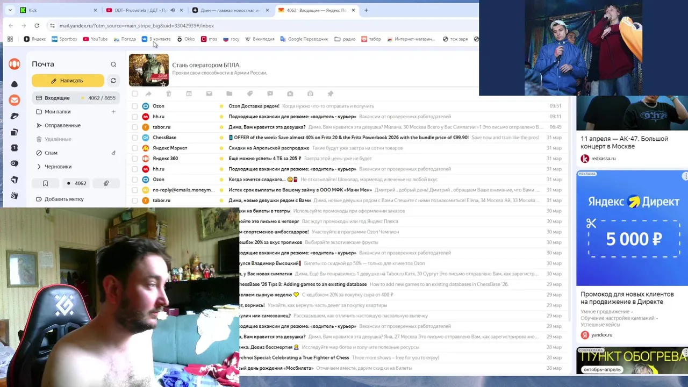Open Documents icon in the side rail
688x387 pixels.
pyautogui.click(x=15, y=132)
